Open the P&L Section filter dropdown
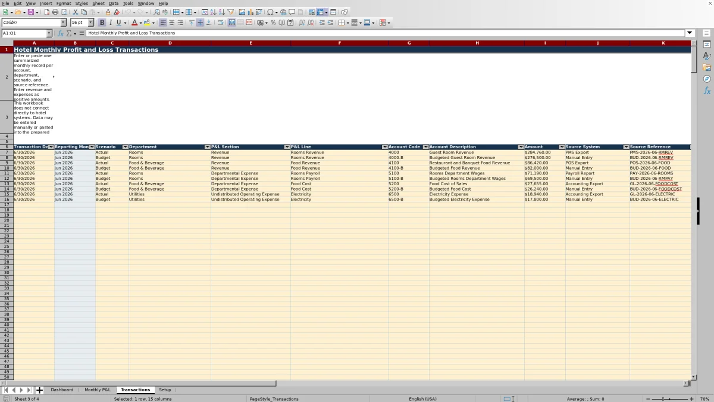The width and height of the screenshot is (714, 402). 287,147
